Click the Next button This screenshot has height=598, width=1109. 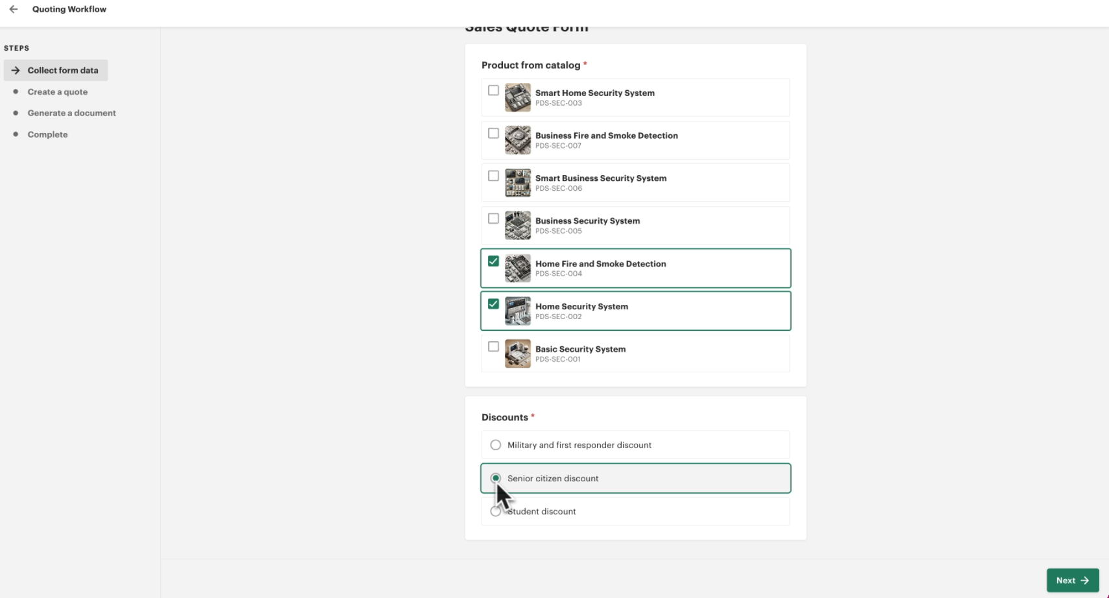1072,580
